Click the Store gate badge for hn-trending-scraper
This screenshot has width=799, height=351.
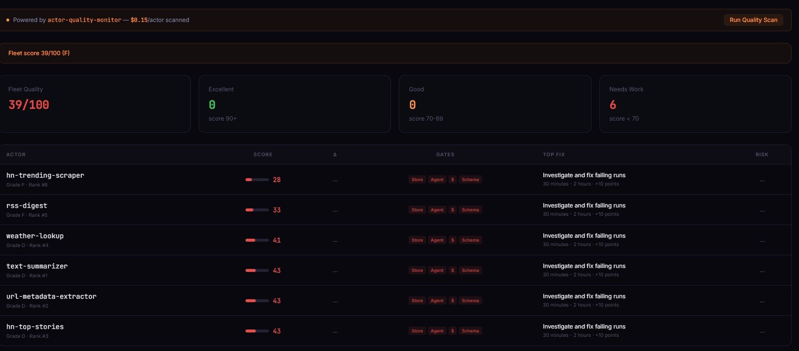click(x=417, y=180)
